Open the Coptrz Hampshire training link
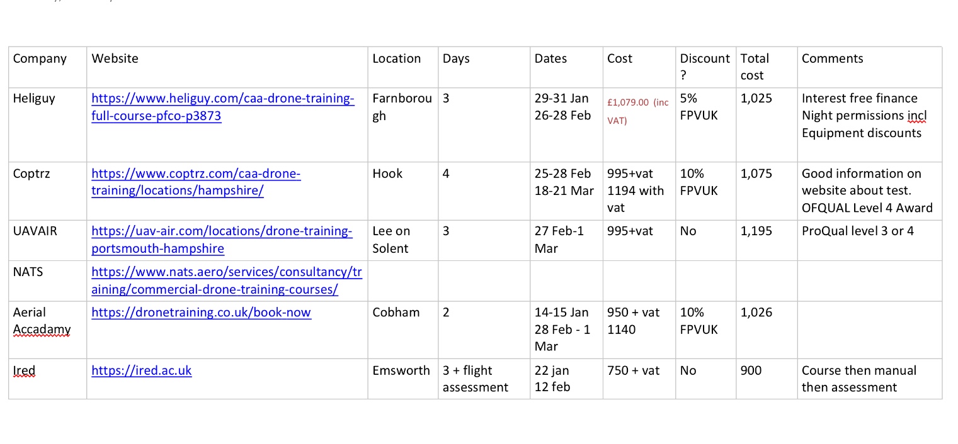 pos(196,182)
